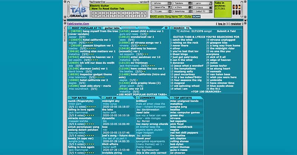Screen dimensions: 297x155
Task: Click the icon beside Tablature button
Action: tap(190, 3)
